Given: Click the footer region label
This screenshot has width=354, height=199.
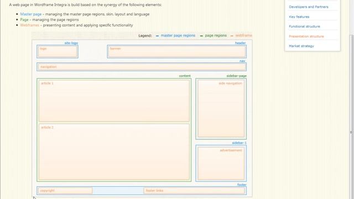Looking at the screenshot, I should [x=242, y=185].
